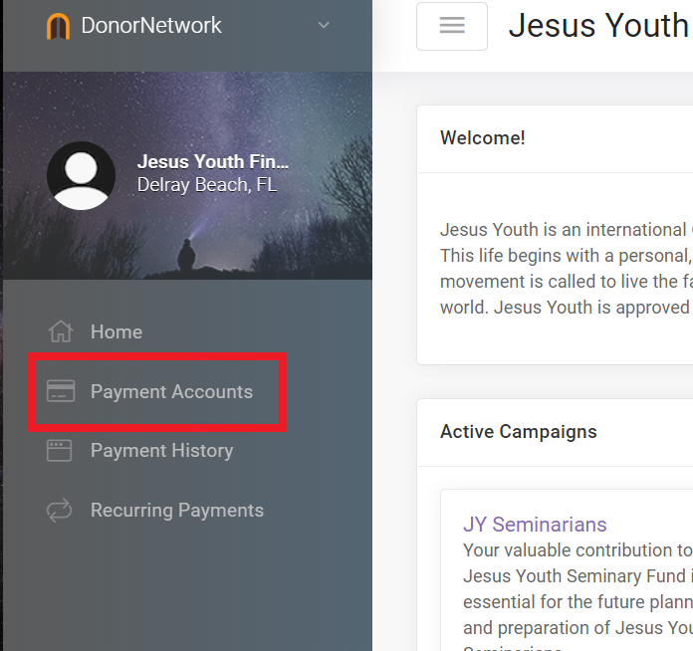This screenshot has height=651, width=693.
Task: Open the JY Seminarians campaign link
Action: tap(535, 525)
